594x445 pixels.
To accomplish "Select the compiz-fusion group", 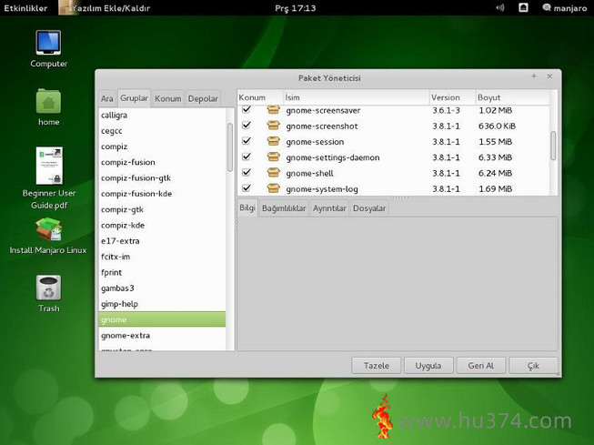I will tap(162, 162).
